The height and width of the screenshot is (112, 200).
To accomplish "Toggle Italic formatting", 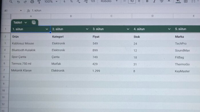I will (154, 1).
